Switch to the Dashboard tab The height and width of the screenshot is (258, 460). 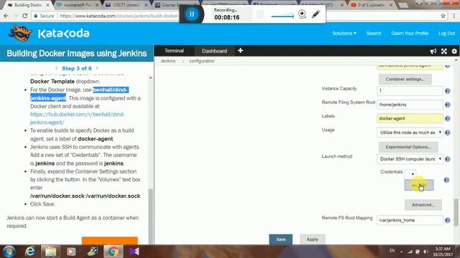(x=214, y=51)
